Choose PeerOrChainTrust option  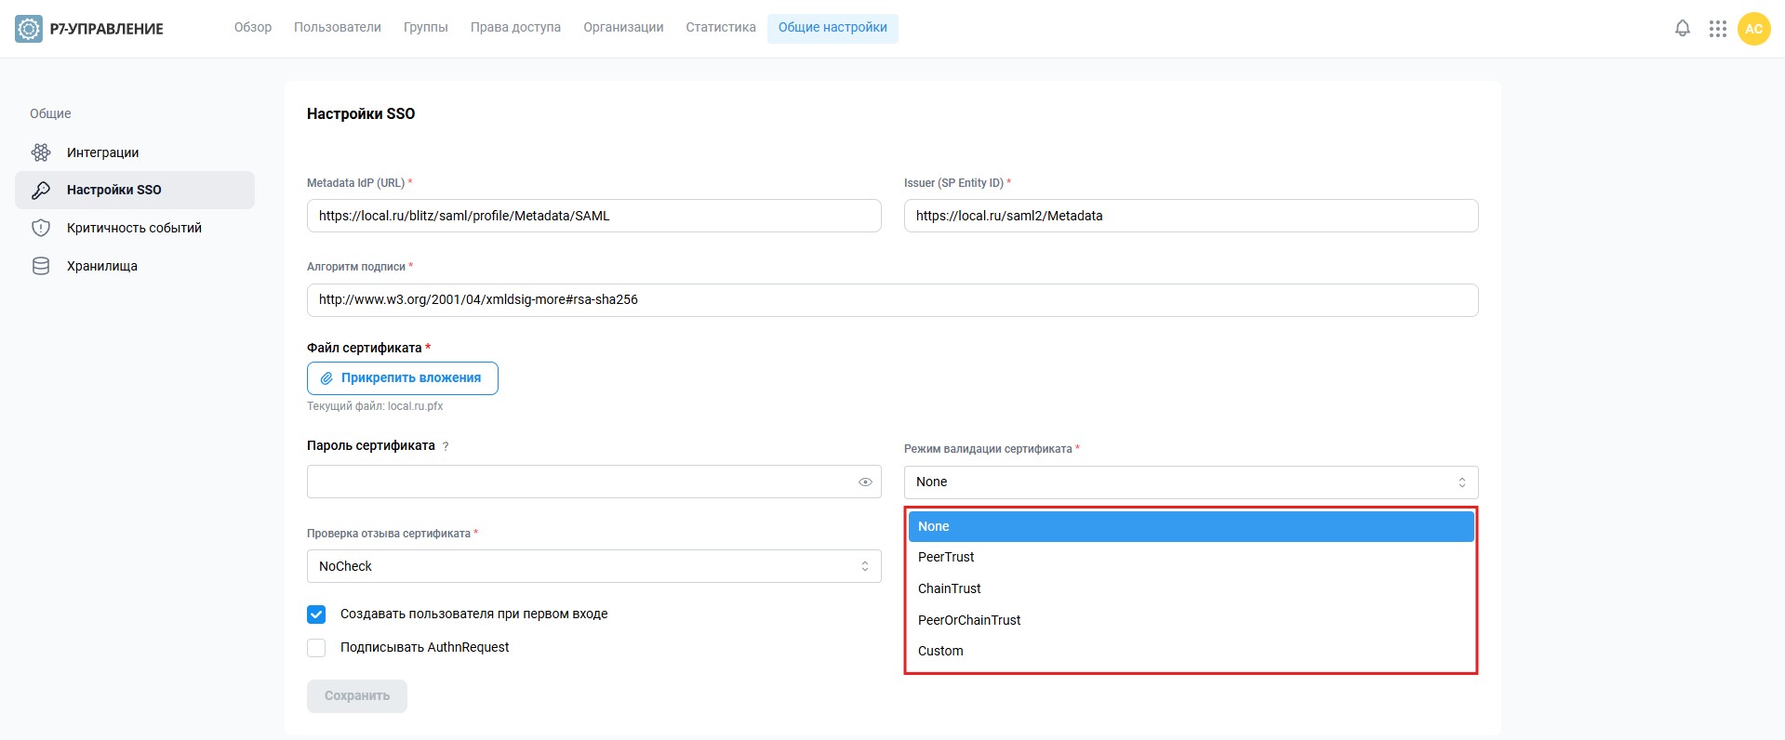(1191, 620)
